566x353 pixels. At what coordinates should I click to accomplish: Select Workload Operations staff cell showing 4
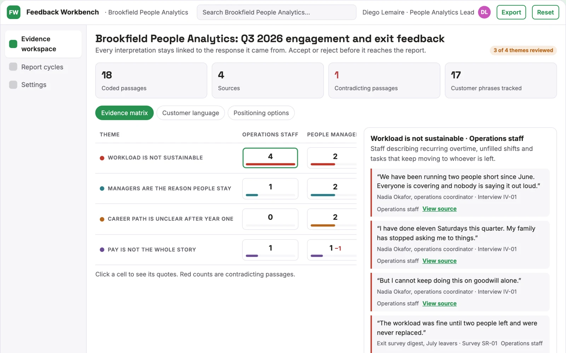[x=270, y=158]
